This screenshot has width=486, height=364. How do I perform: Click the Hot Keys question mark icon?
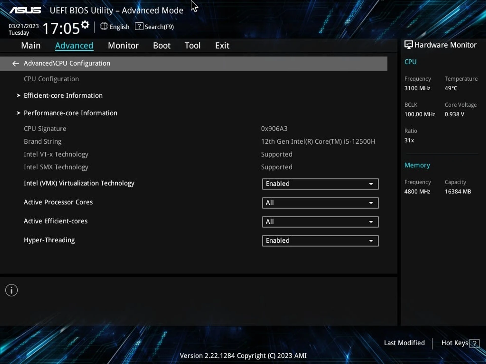[475, 343]
